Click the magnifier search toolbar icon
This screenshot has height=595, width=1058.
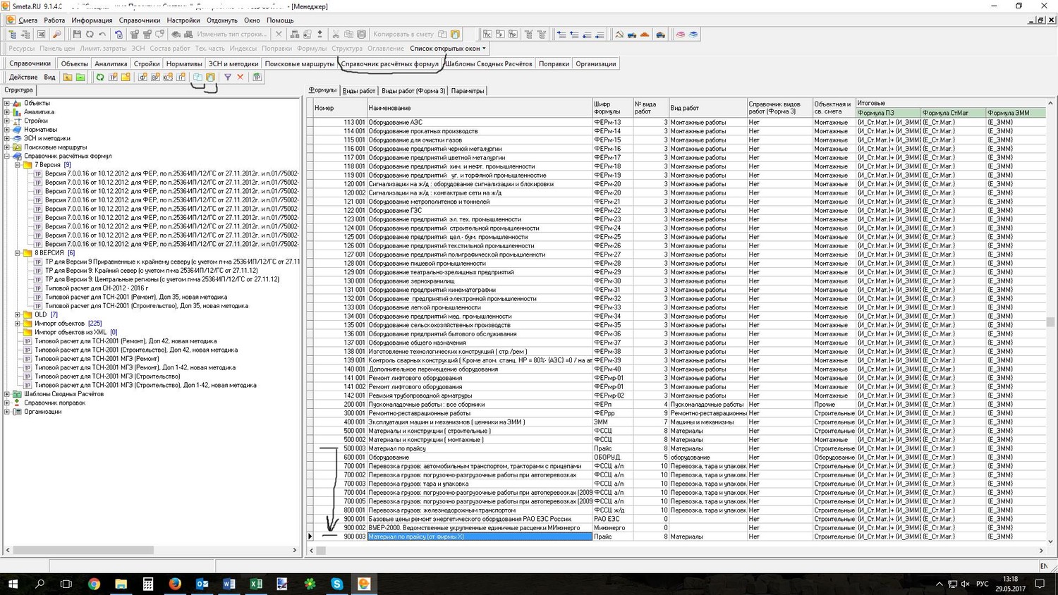click(x=57, y=35)
